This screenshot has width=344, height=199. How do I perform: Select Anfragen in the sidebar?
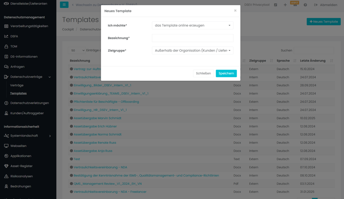[x=17, y=67]
